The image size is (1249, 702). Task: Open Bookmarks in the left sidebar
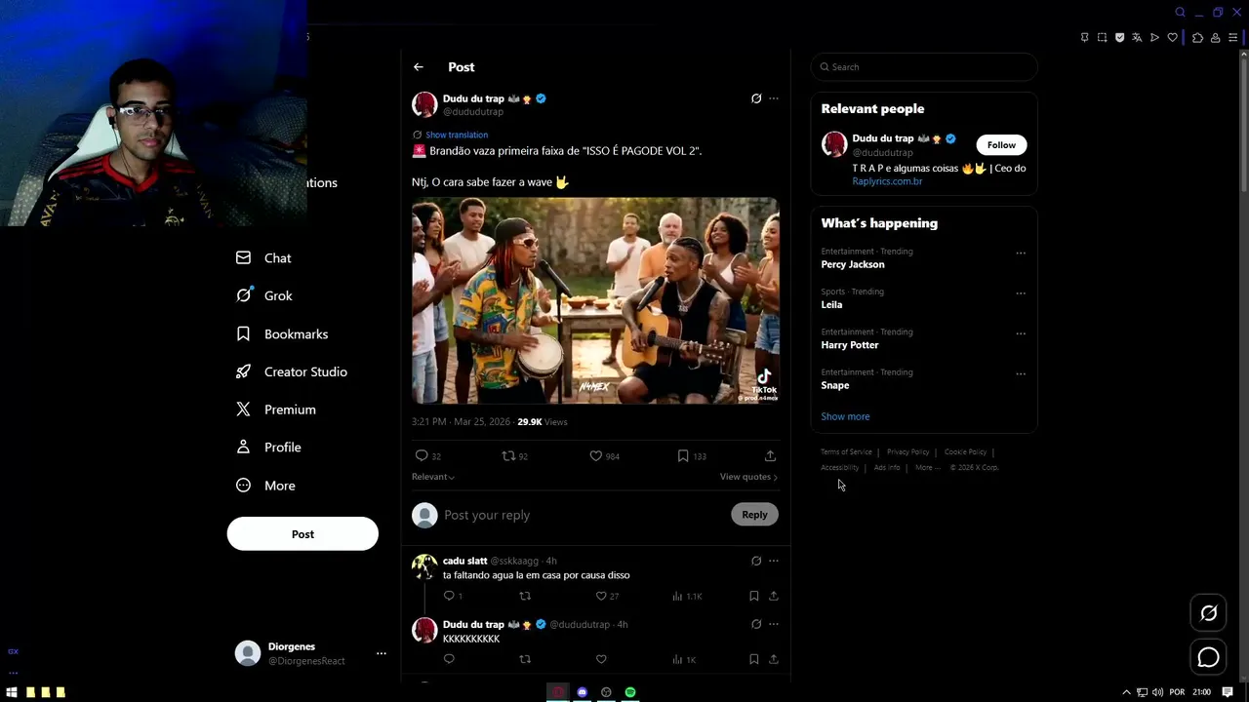tap(282, 333)
